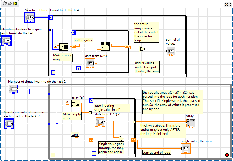The image size is (233, 161).
Task: Select 'Number of times I want to do the task 2' control
Action: tap(13, 89)
